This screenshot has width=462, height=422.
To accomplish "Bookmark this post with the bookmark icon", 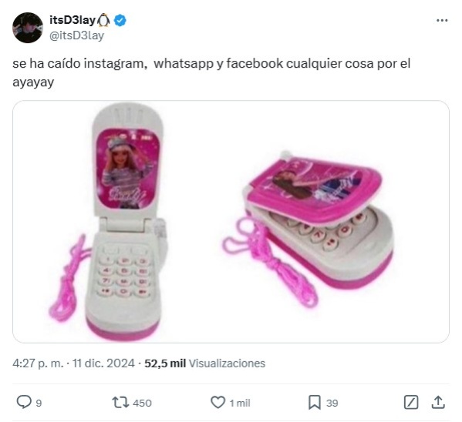I will tap(315, 402).
